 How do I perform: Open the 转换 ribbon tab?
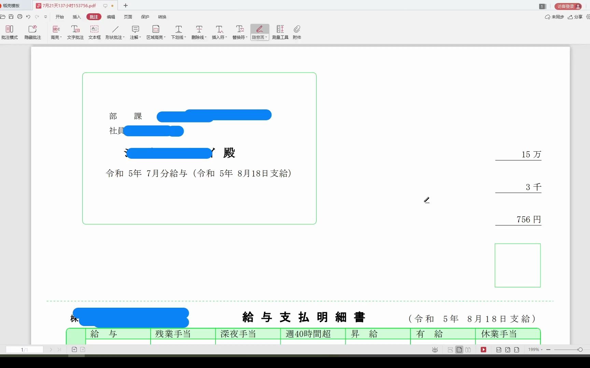coord(162,17)
